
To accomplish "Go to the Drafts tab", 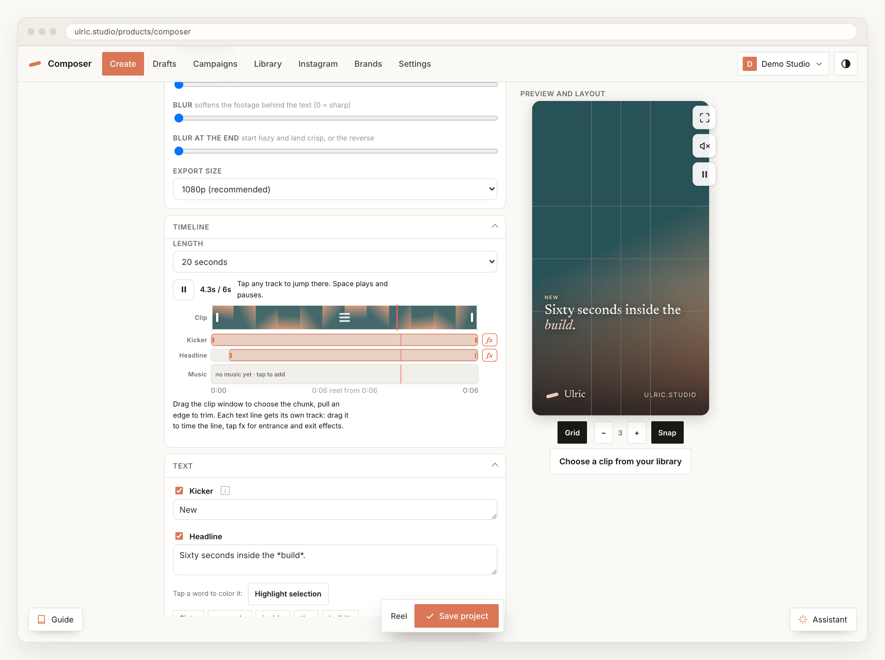I will tap(164, 64).
